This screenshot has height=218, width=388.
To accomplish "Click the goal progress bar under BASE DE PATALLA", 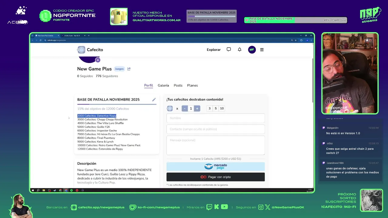I will coord(117,104).
